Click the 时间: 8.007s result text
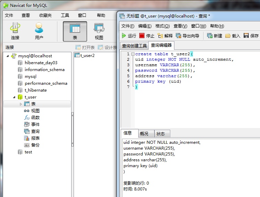 point(135,189)
